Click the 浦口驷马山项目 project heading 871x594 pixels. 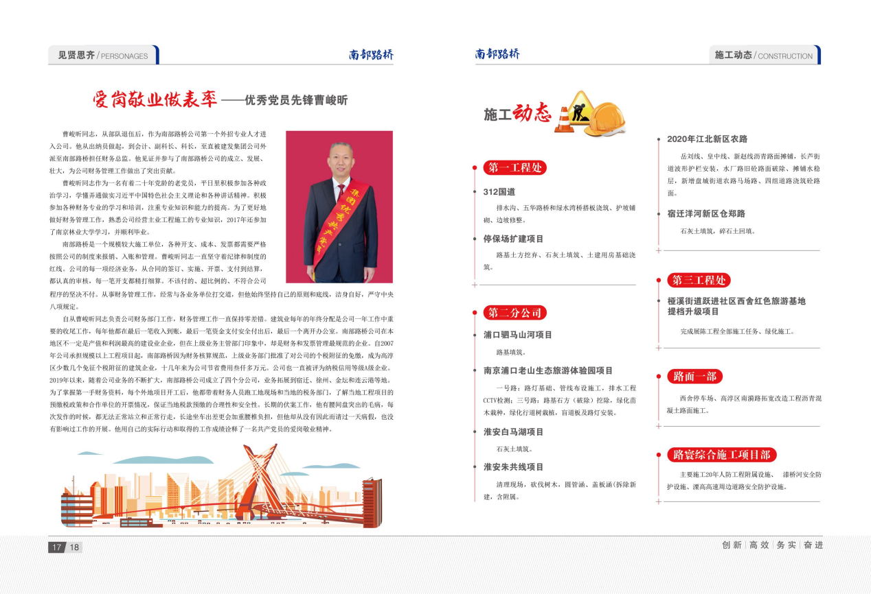[517, 335]
